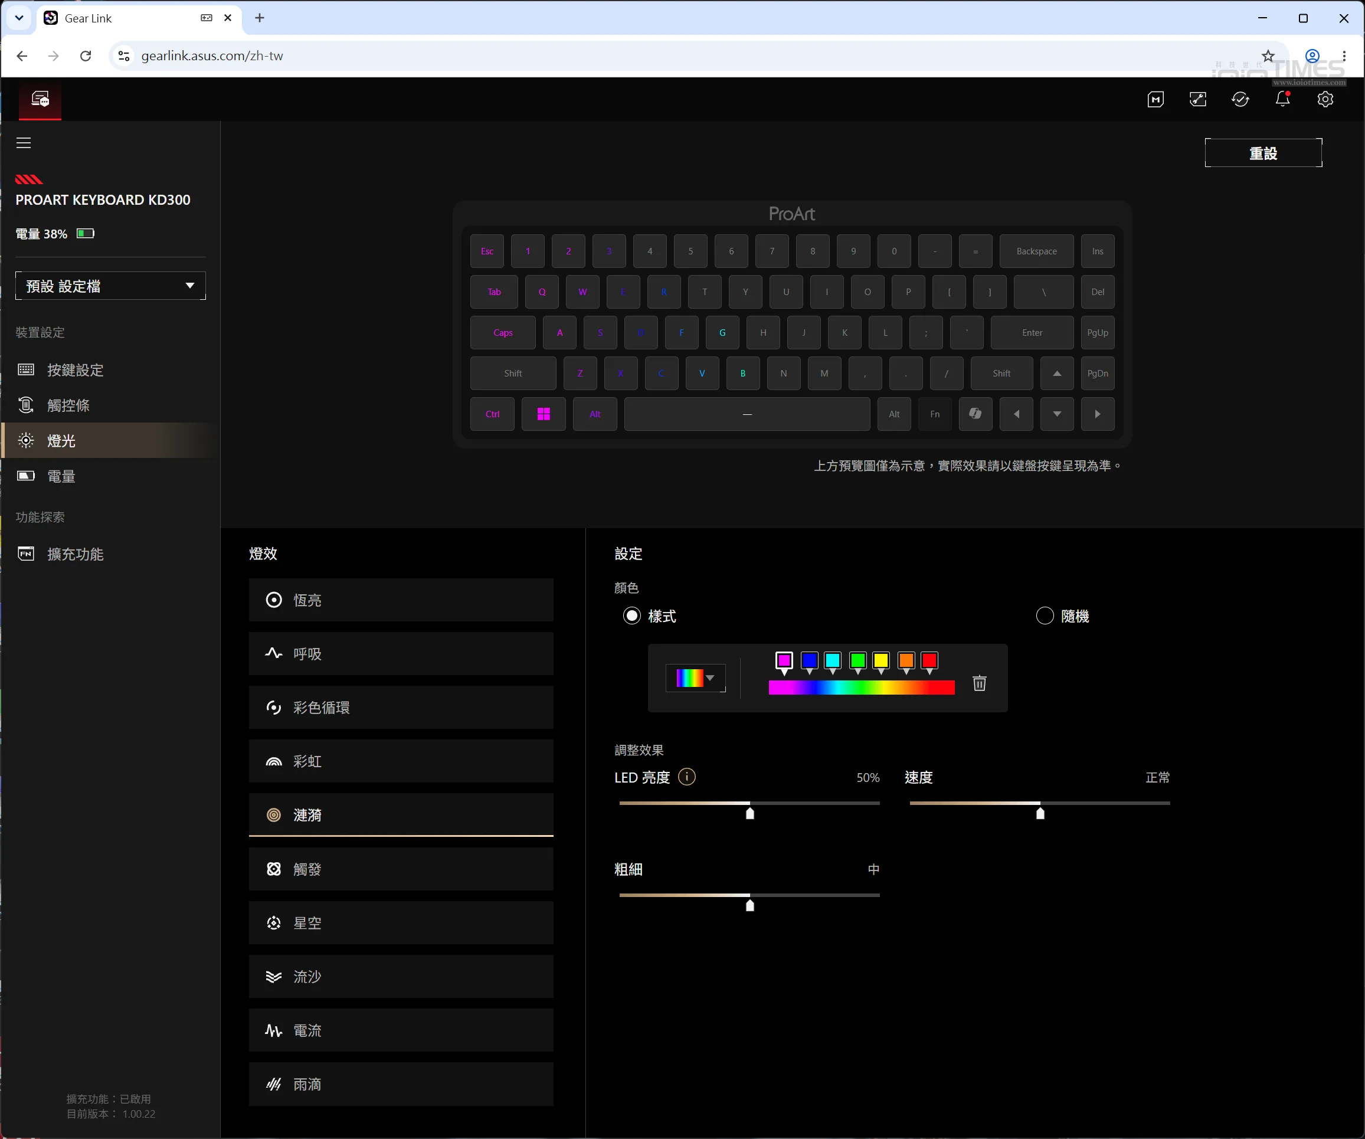Click the 重設 reset button

coord(1263,153)
